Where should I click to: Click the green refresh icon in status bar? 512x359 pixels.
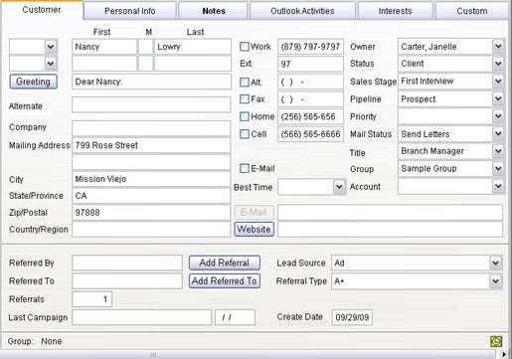pyautogui.click(x=496, y=341)
